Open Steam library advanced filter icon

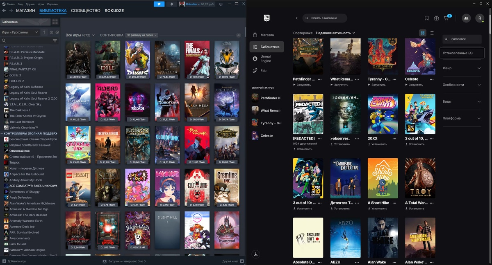[x=55, y=41]
